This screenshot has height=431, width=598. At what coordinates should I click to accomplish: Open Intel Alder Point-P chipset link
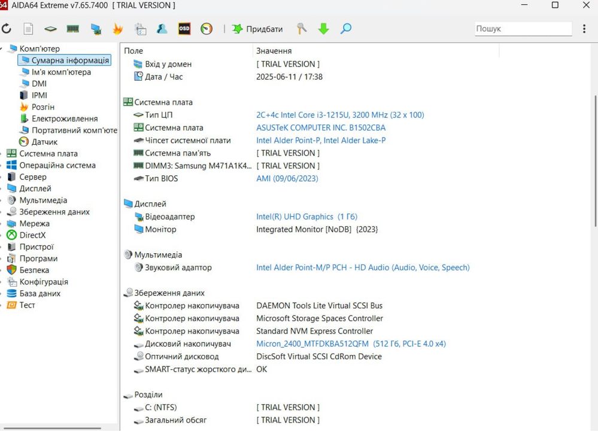321,140
